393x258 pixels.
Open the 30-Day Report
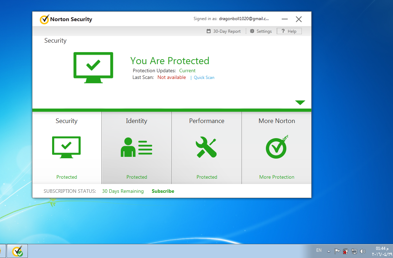click(223, 31)
